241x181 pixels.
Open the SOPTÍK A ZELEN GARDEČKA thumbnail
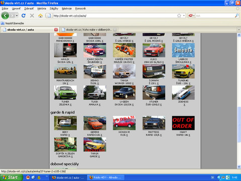tap(65, 144)
